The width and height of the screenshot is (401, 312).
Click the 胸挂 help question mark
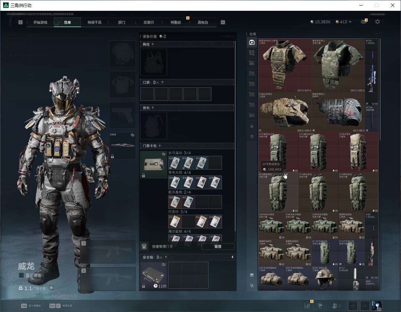click(x=153, y=44)
